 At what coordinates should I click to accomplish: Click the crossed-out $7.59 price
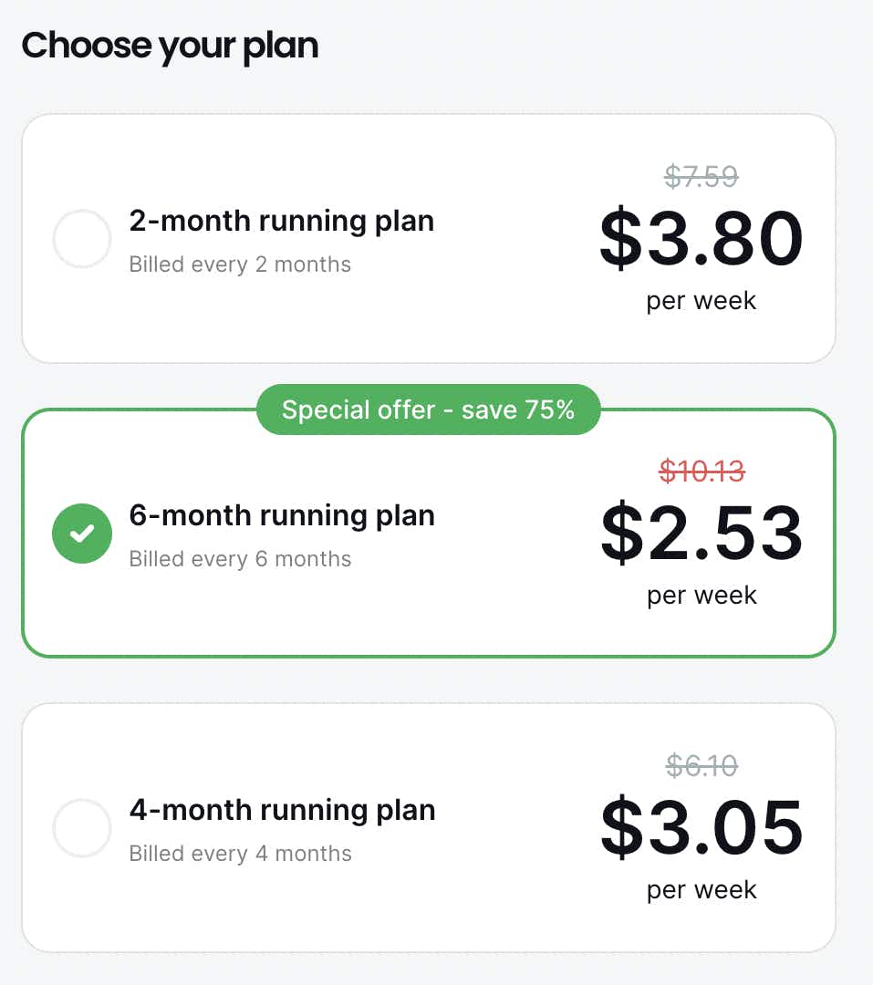[x=701, y=175]
